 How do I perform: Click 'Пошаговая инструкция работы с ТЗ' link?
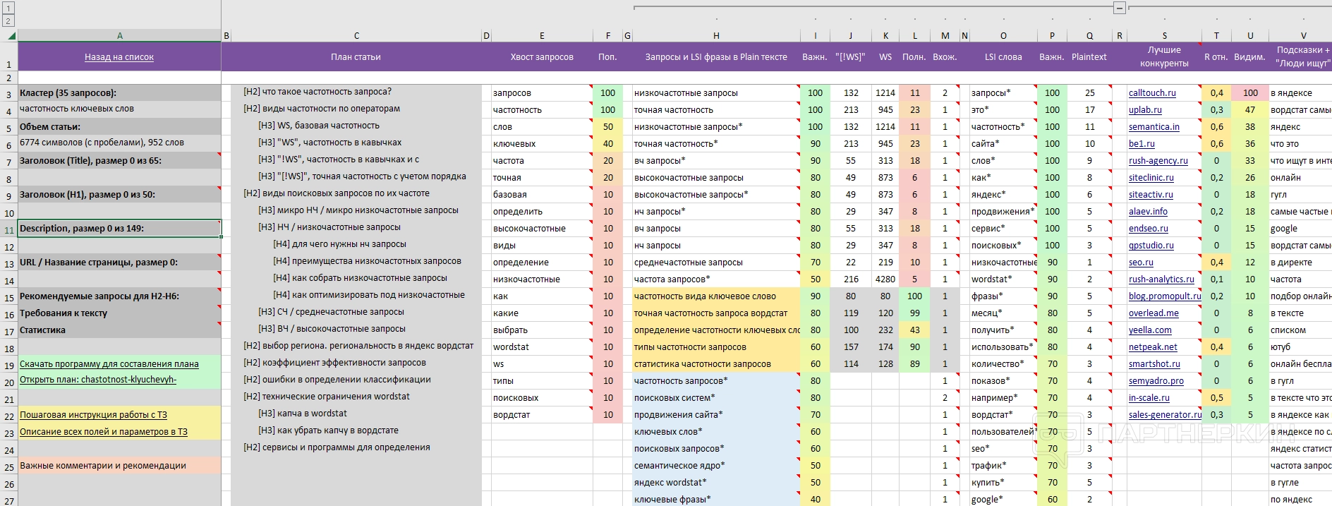coord(93,415)
